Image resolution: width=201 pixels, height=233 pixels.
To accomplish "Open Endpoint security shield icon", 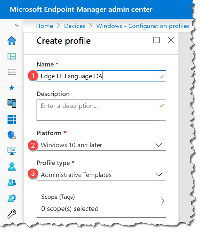I will pos(12,135).
